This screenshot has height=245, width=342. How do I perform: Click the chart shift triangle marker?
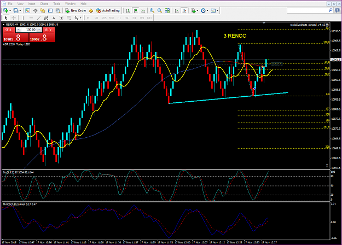[264, 22]
